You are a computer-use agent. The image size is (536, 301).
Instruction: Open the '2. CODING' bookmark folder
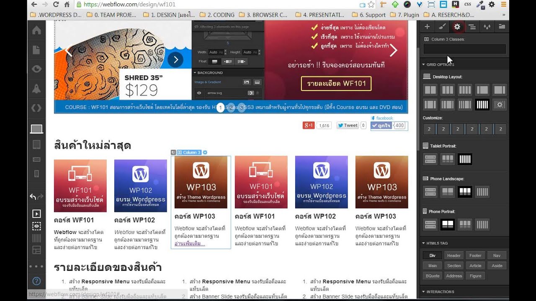[217, 15]
